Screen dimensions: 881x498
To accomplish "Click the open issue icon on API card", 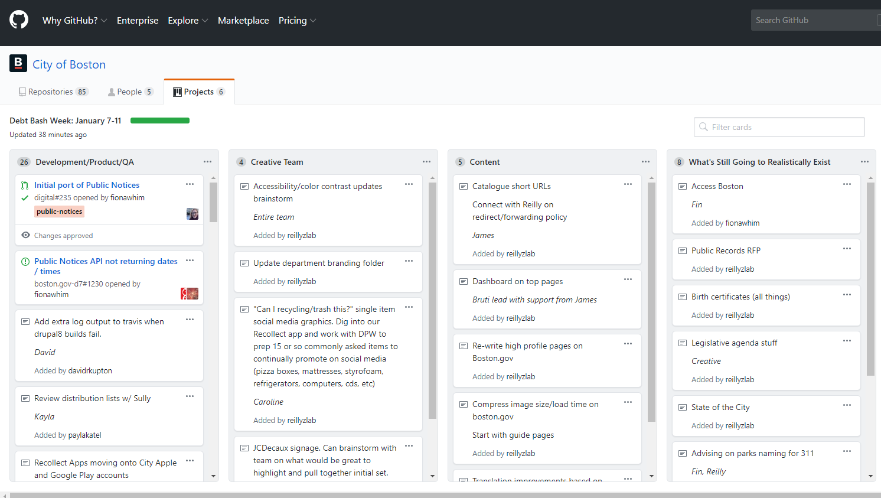I will pos(25,262).
